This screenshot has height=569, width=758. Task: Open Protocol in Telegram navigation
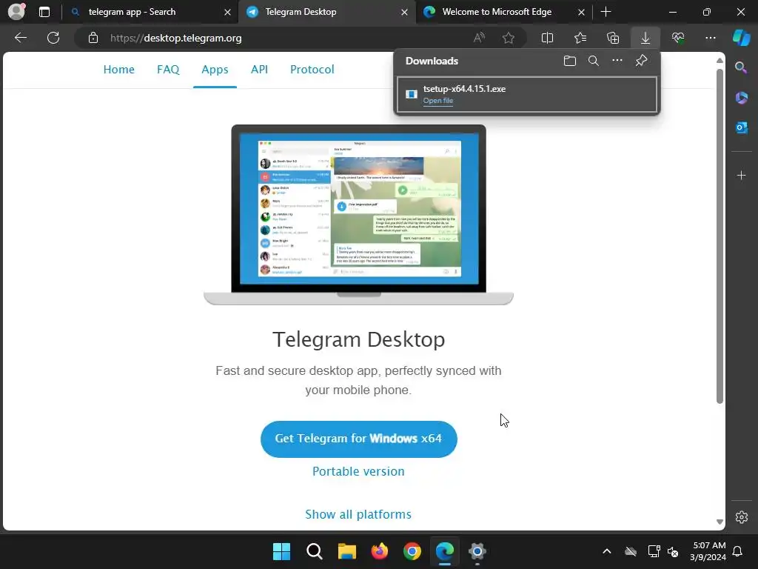pyautogui.click(x=312, y=69)
